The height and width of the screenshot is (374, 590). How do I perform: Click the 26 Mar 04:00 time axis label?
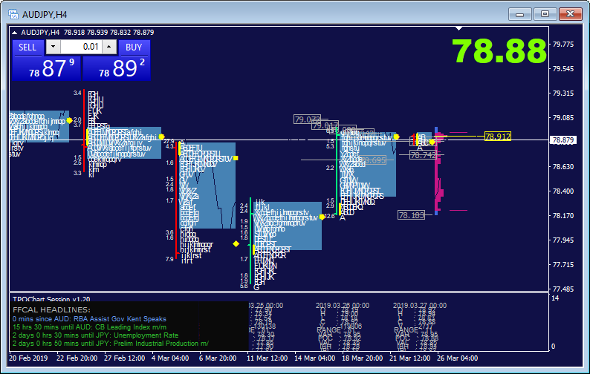tap(457, 358)
